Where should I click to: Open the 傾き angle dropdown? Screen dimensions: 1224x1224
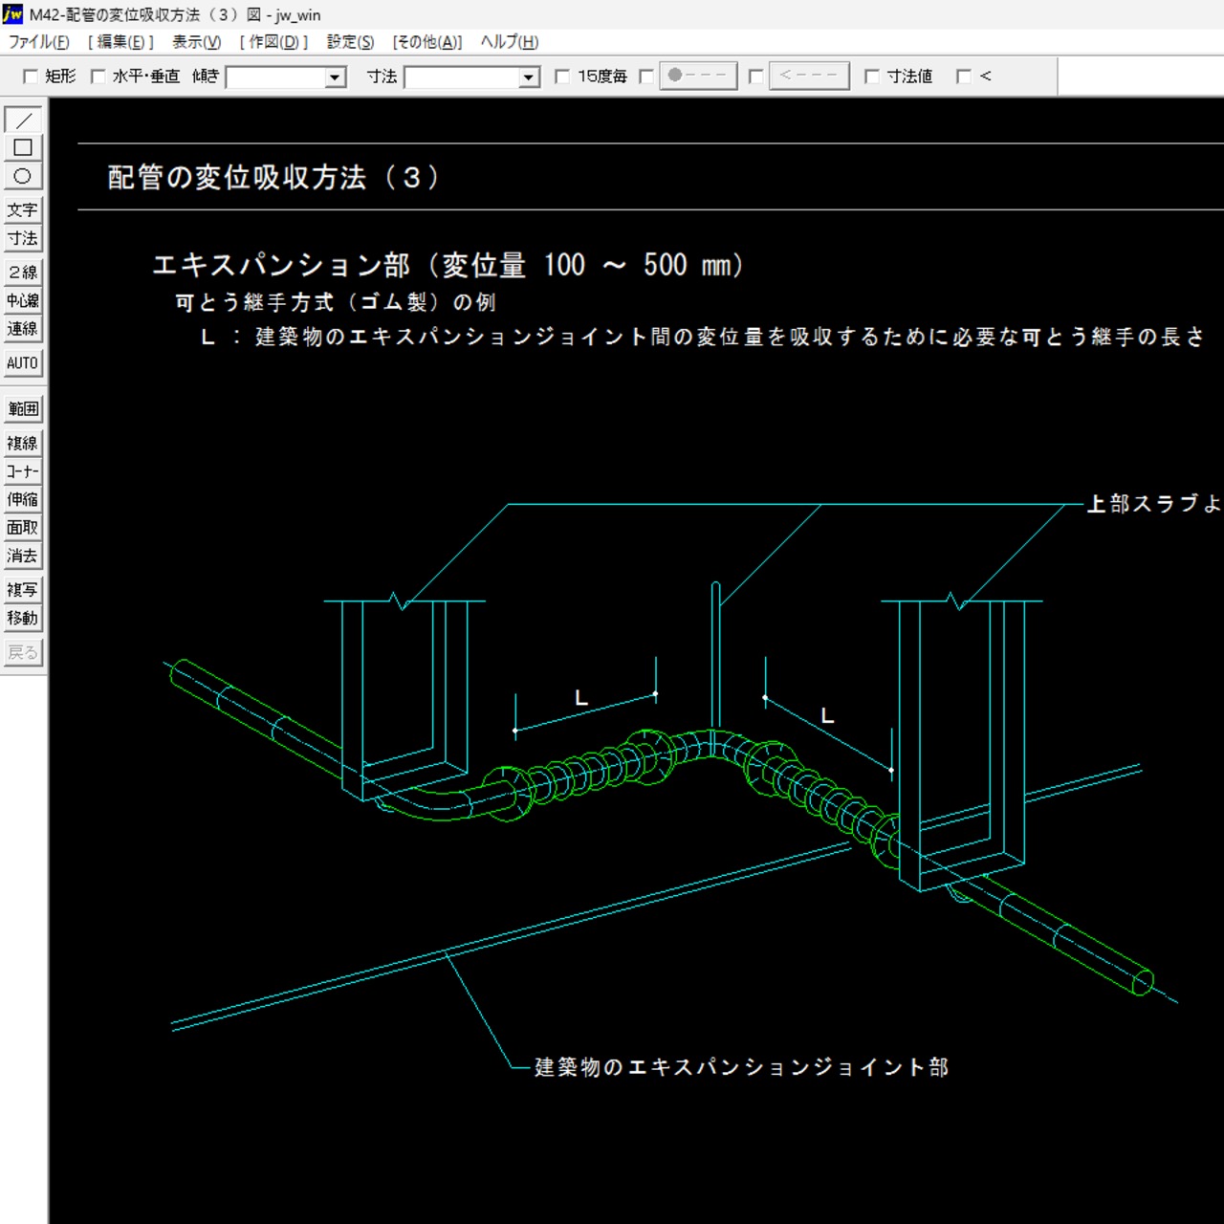pos(335,77)
